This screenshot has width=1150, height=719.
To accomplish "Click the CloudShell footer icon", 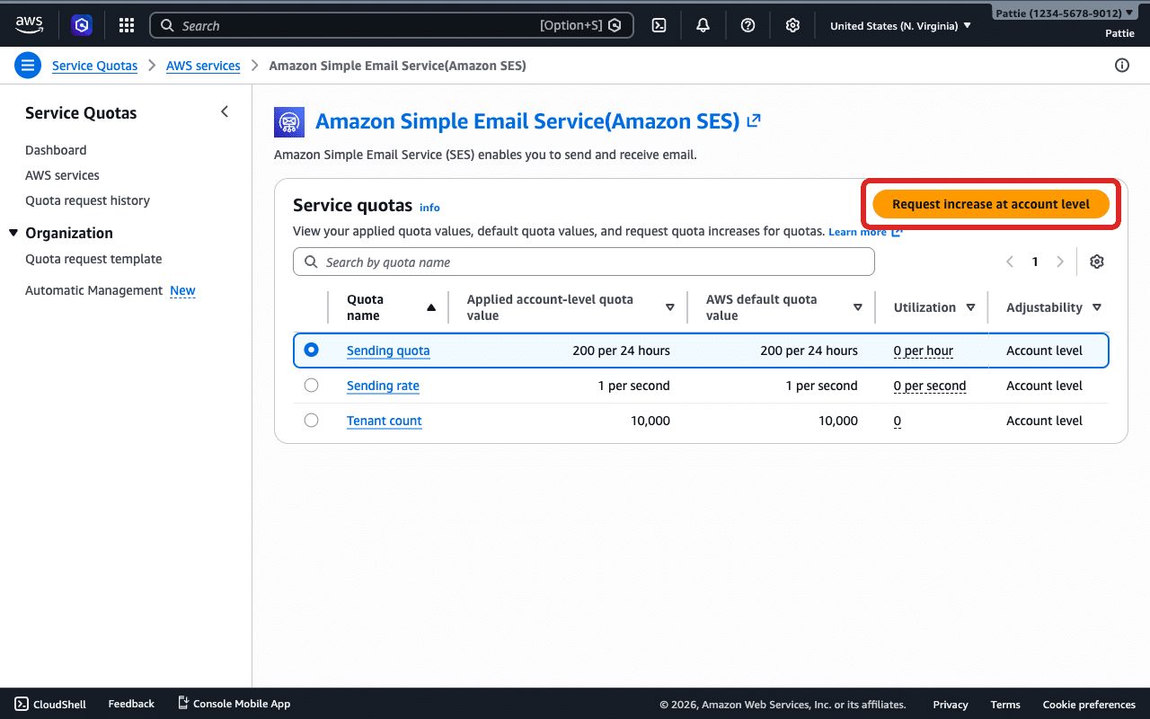I will pyautogui.click(x=21, y=704).
